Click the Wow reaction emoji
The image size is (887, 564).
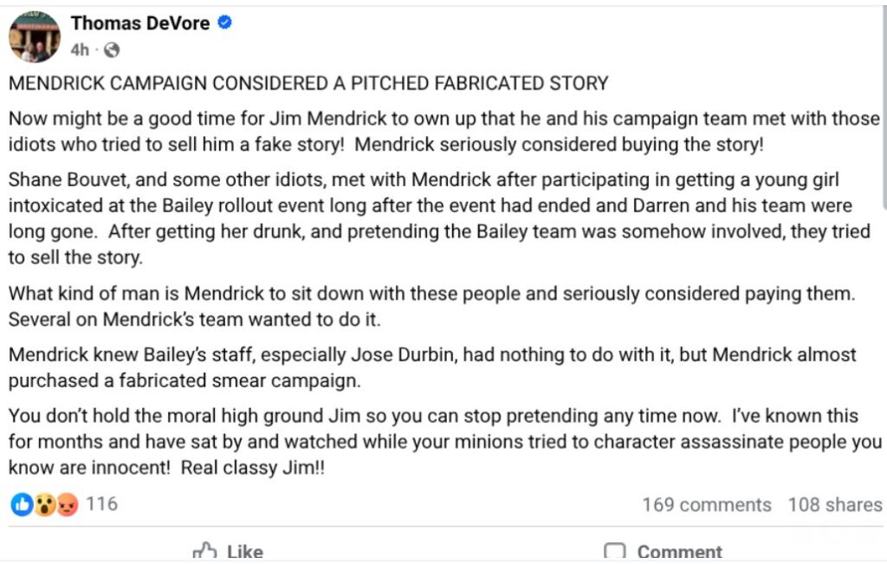click(x=44, y=504)
